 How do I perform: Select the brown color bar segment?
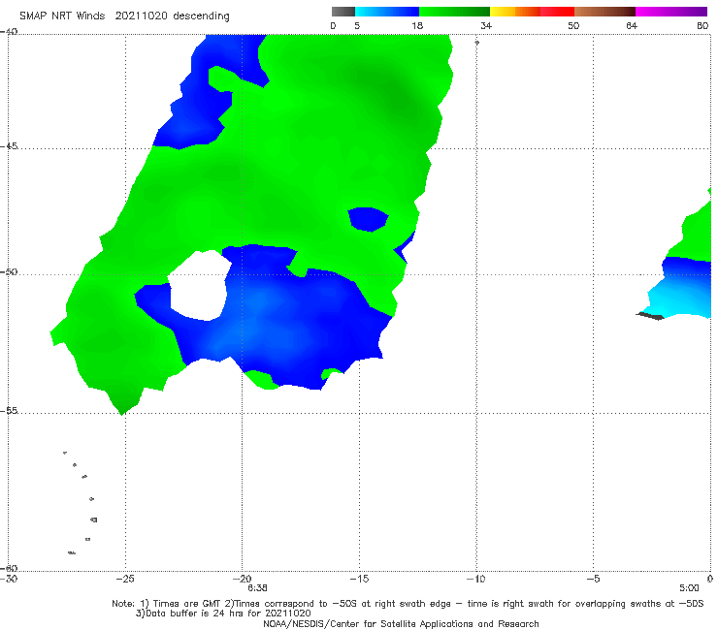(604, 12)
